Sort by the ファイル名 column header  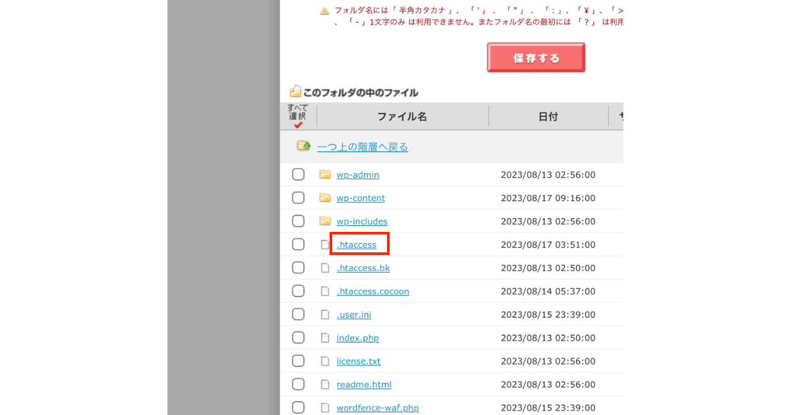point(402,117)
